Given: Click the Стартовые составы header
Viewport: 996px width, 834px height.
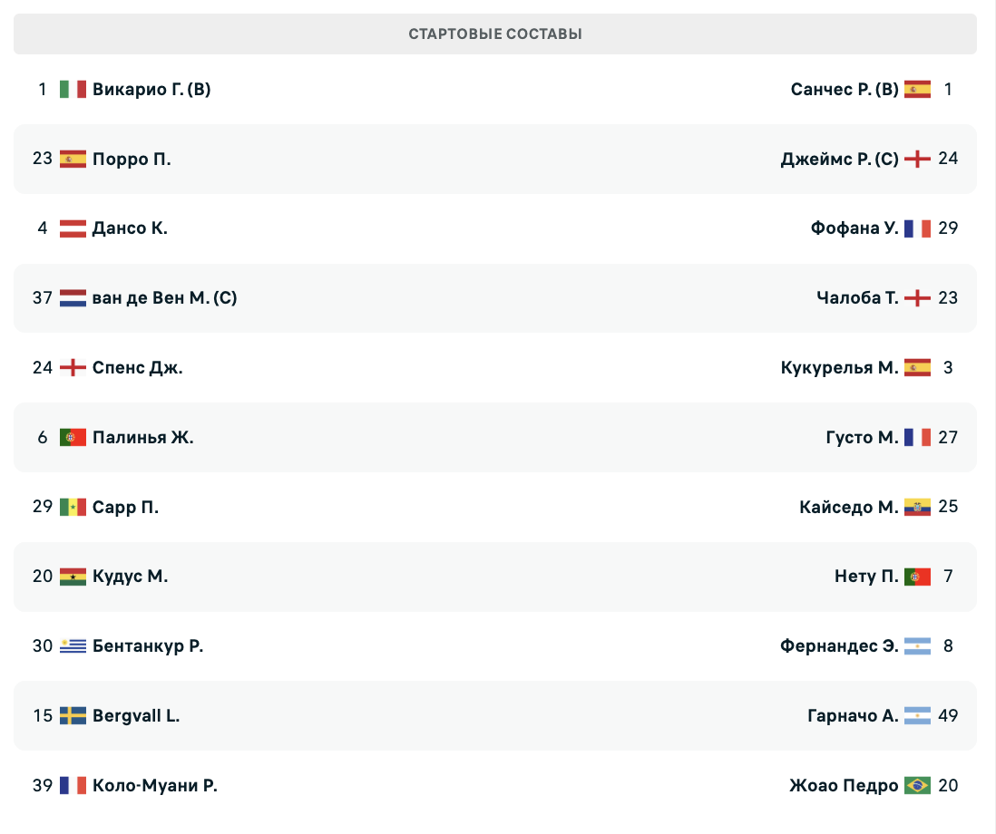Looking at the screenshot, I should click(x=495, y=34).
